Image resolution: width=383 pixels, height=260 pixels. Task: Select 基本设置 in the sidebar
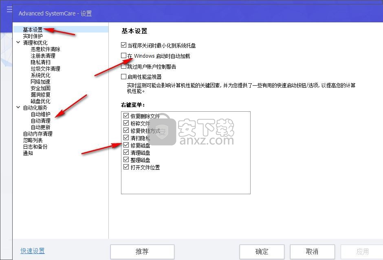point(33,30)
